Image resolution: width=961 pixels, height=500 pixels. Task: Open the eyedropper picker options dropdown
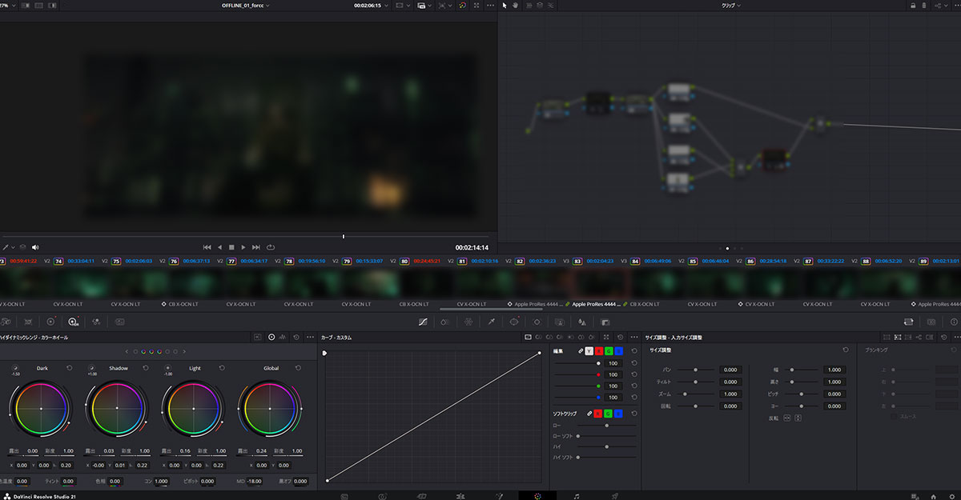13,247
